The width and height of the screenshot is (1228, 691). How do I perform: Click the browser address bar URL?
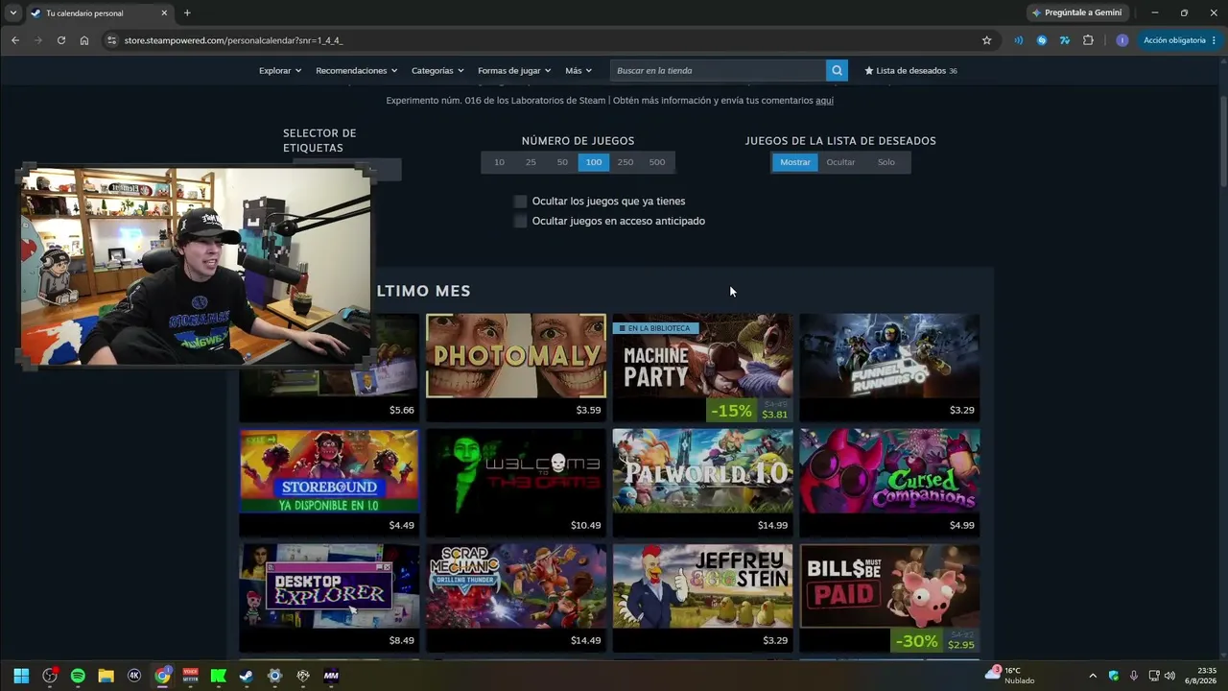(233, 40)
